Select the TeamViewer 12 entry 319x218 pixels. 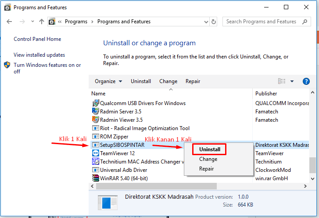[x=117, y=153]
